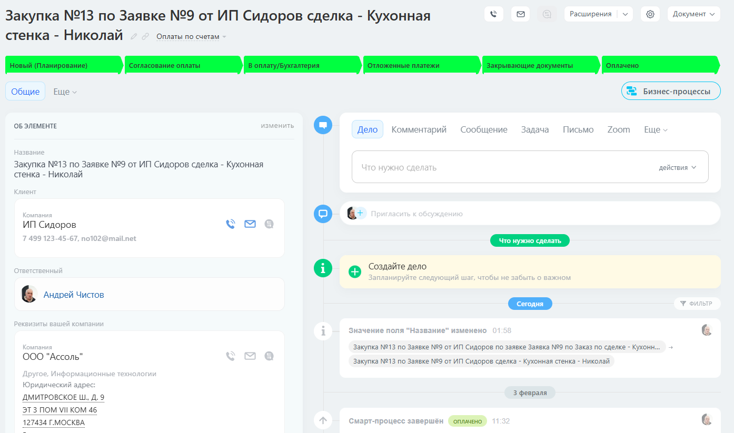The image size is (734, 433).
Task: Click green plus icon to create activity
Action: [x=355, y=271]
